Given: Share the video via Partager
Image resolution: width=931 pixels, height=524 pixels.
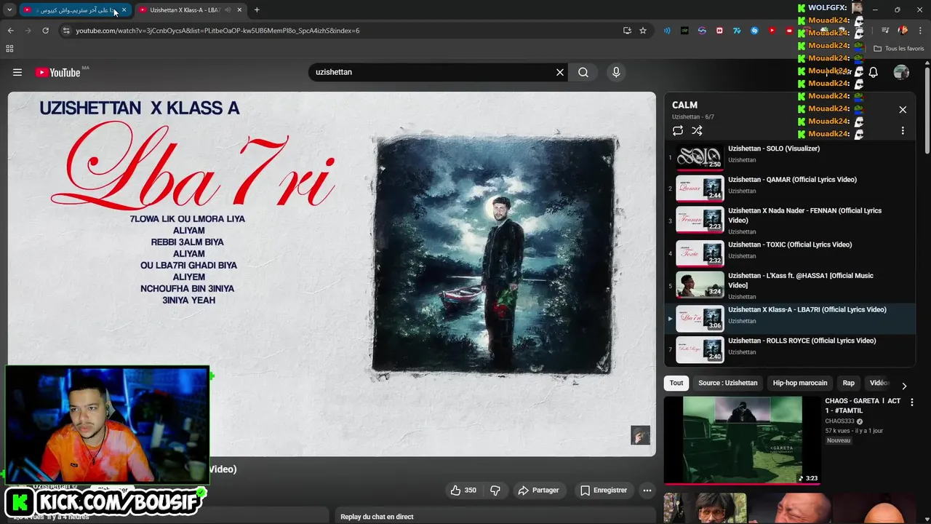Looking at the screenshot, I should [x=538, y=491].
